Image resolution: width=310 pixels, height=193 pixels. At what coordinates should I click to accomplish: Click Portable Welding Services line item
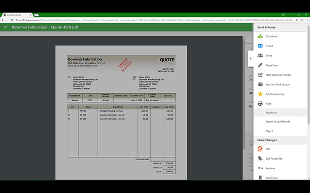(x=111, y=111)
